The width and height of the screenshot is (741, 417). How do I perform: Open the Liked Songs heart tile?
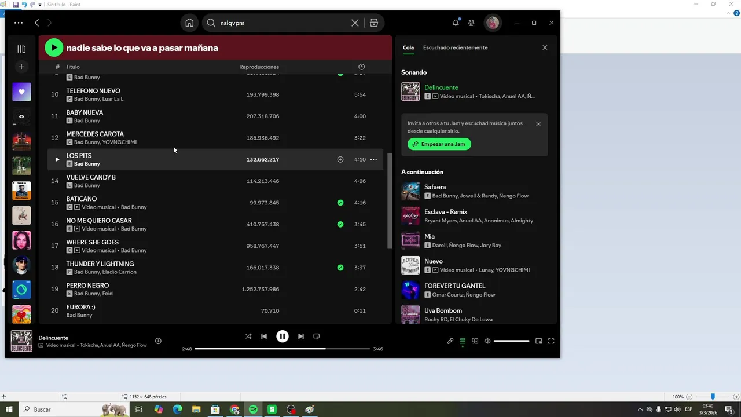pyautogui.click(x=21, y=92)
